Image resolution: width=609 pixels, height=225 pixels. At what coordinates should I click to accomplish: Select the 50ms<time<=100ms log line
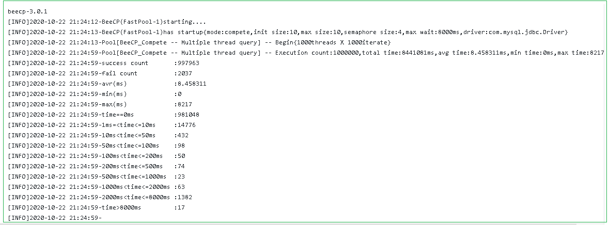click(96, 146)
